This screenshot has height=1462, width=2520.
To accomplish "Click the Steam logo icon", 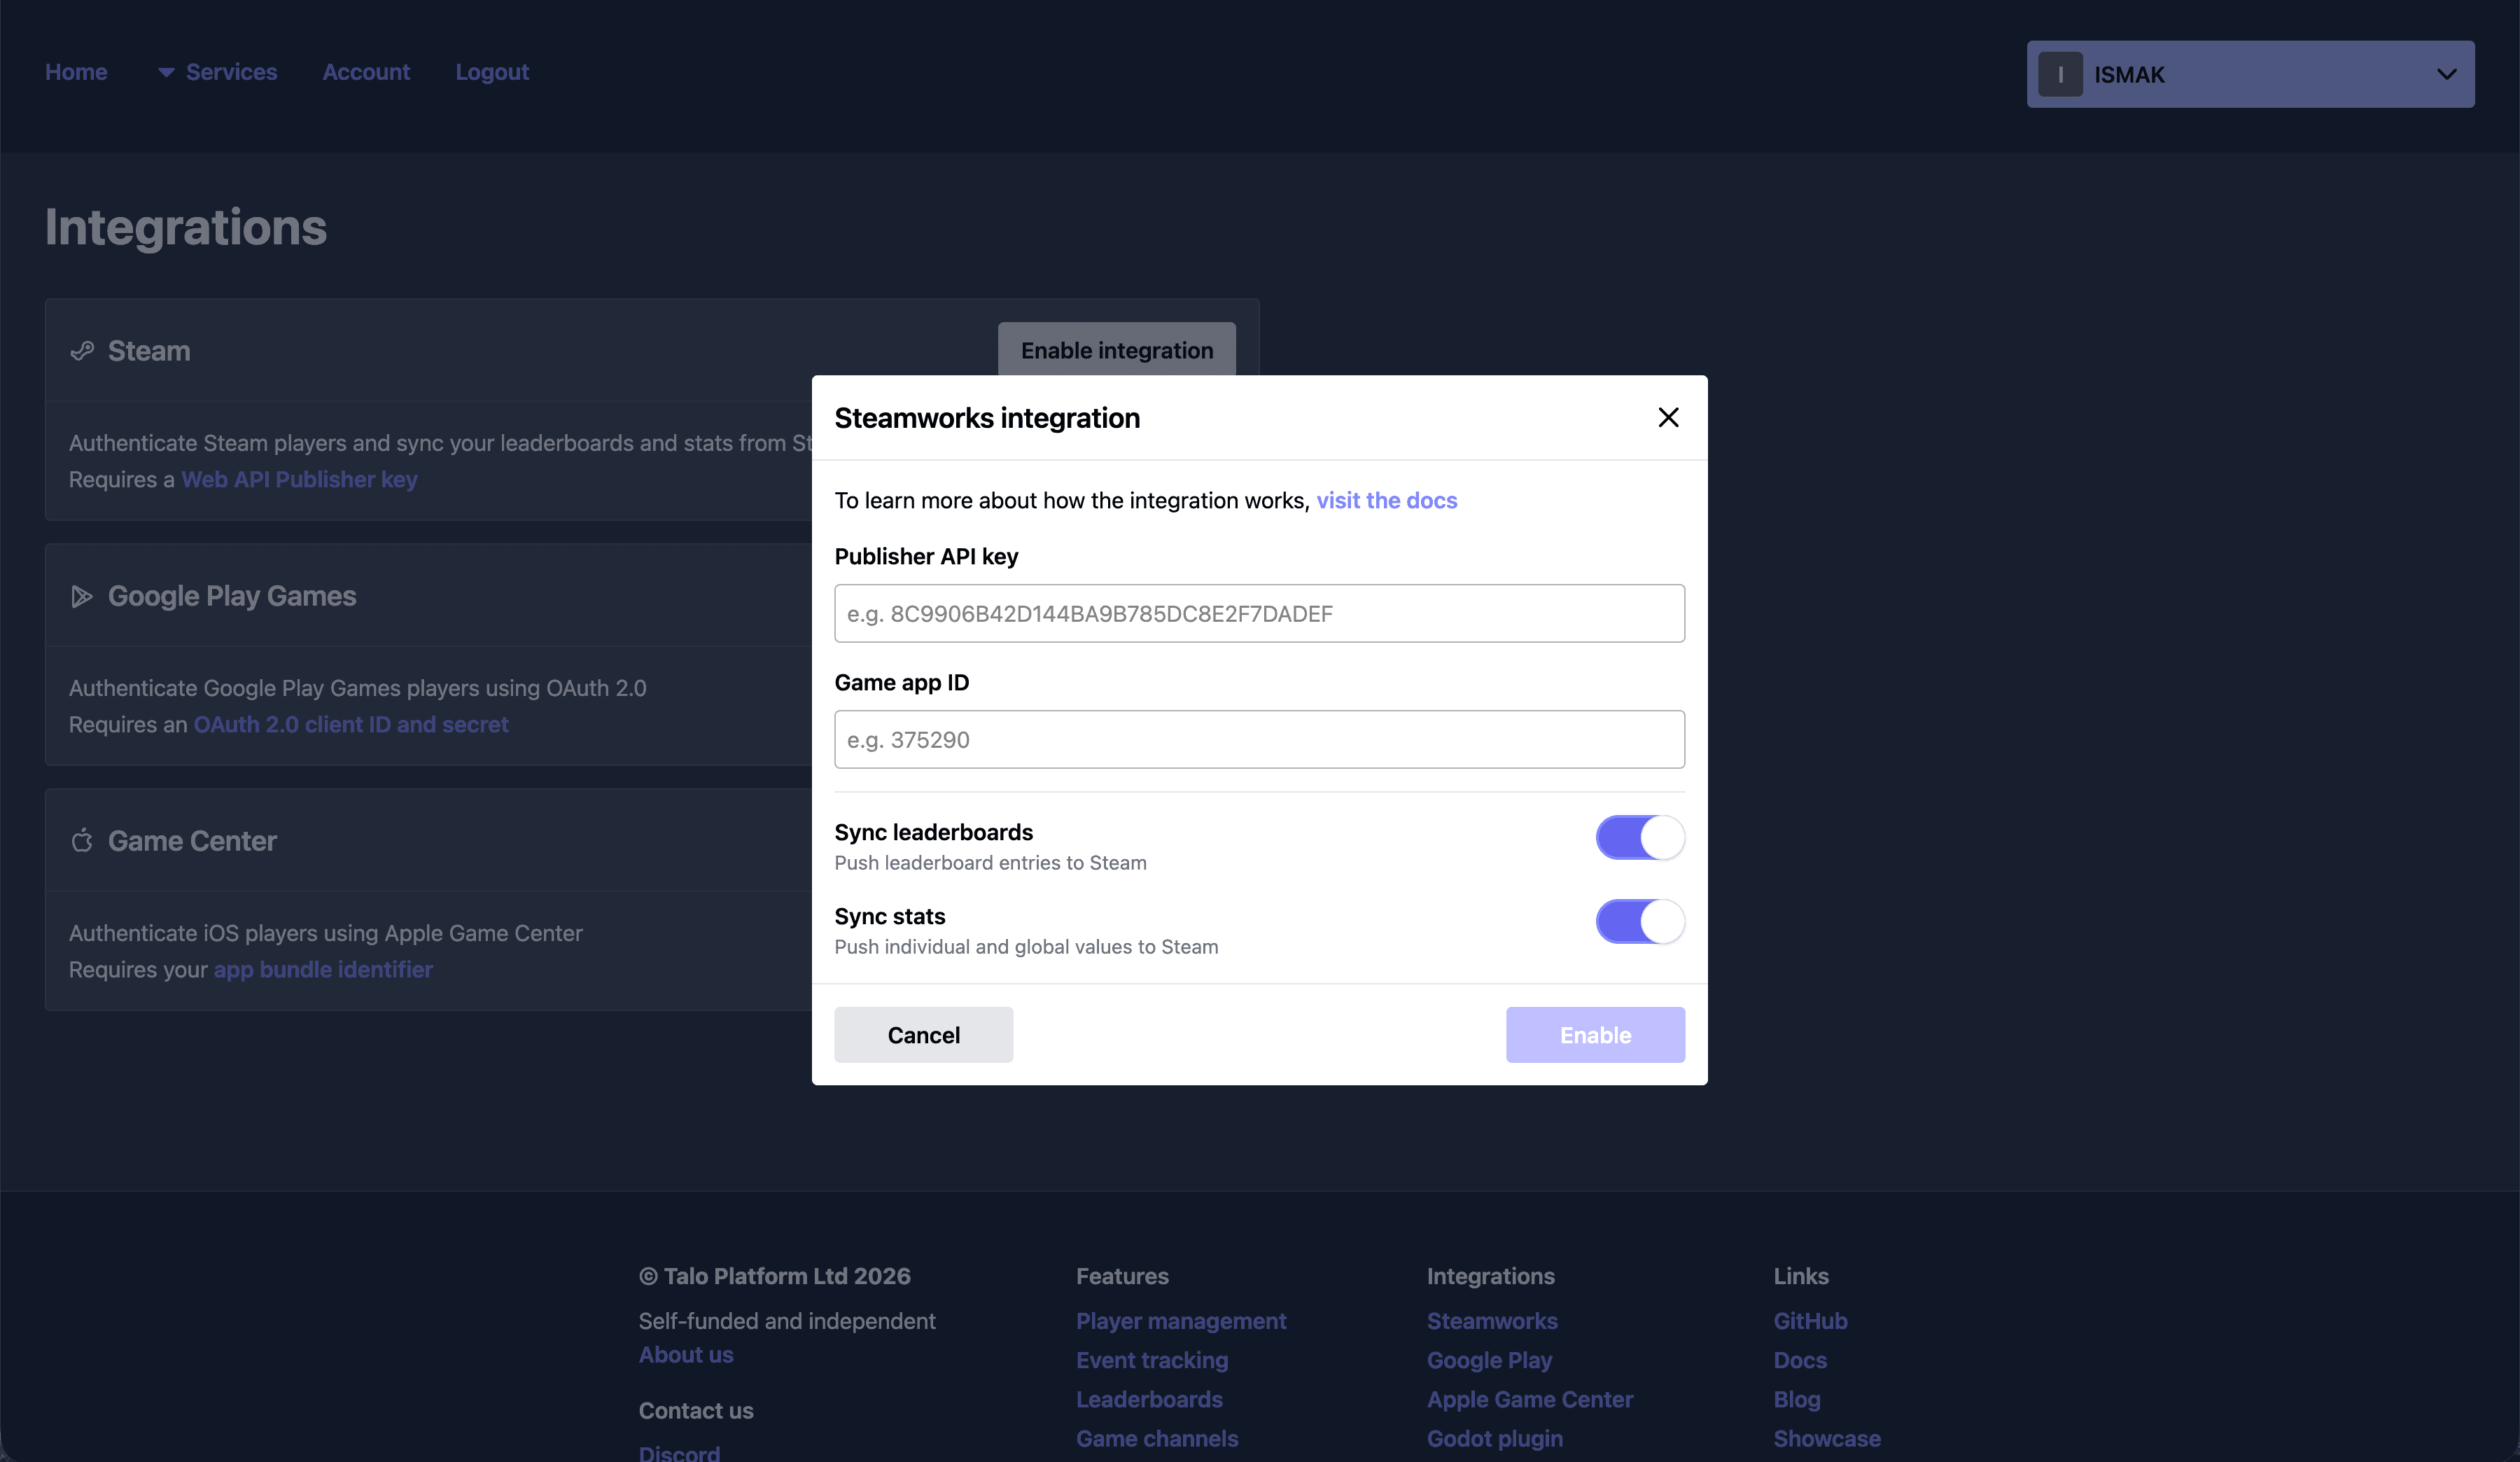I will pyautogui.click(x=82, y=351).
